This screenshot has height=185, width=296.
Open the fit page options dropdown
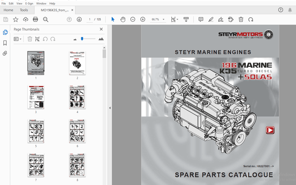(174, 20)
